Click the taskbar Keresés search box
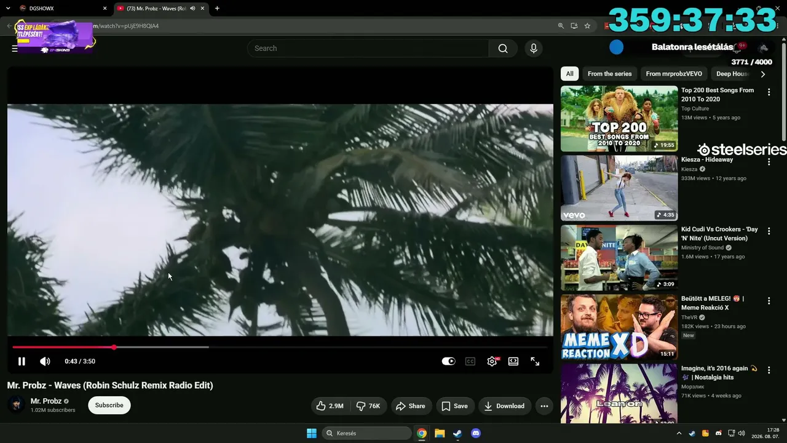Image resolution: width=787 pixels, height=443 pixels. 366,433
